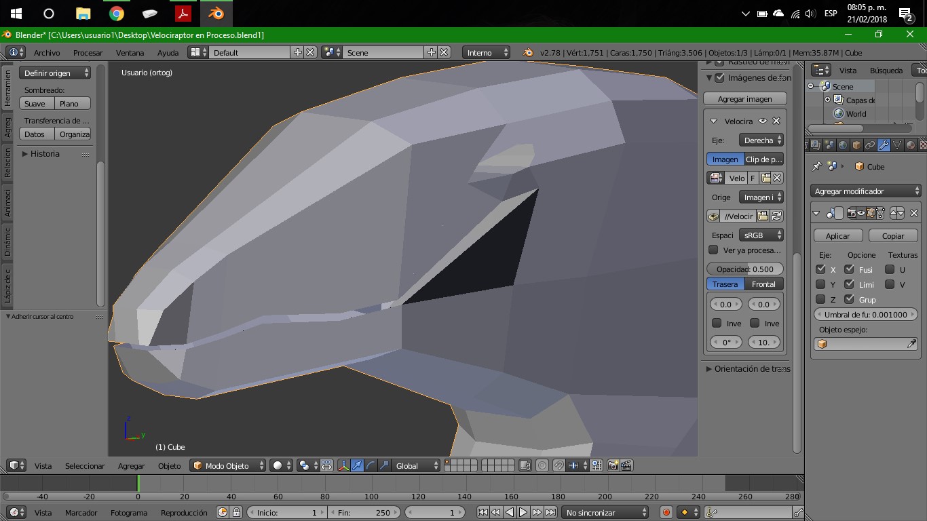Open the Modifiers wrench tab in Properties

pyautogui.click(x=884, y=145)
